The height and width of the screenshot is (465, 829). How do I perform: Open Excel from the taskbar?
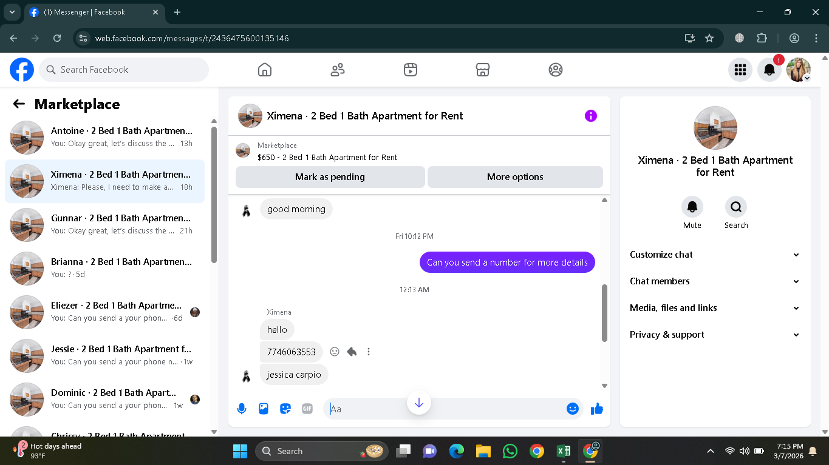pyautogui.click(x=564, y=451)
